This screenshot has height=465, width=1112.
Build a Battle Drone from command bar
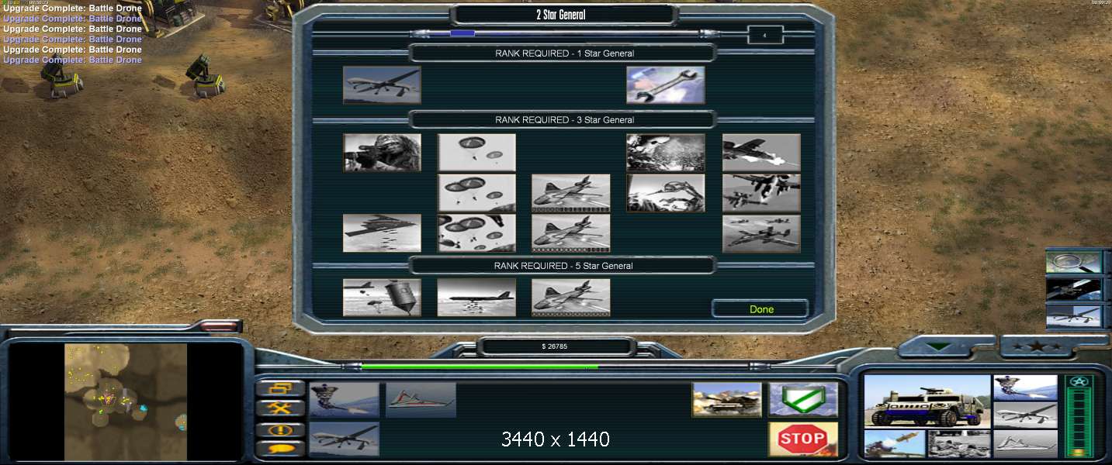pos(344,400)
